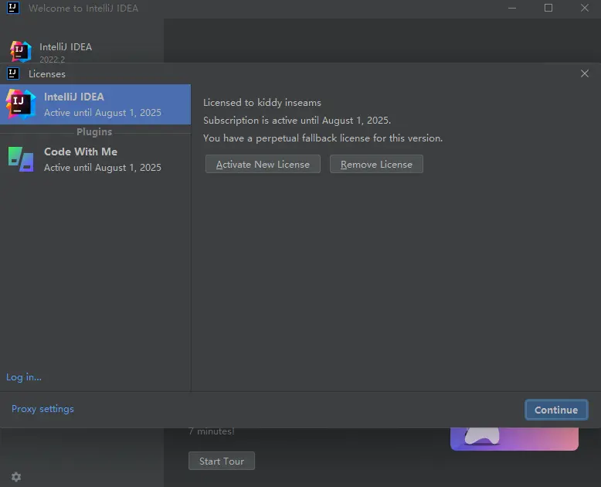Click the IntelliJ IDEA icon in the license list
Image resolution: width=601 pixels, height=487 pixels.
20,104
